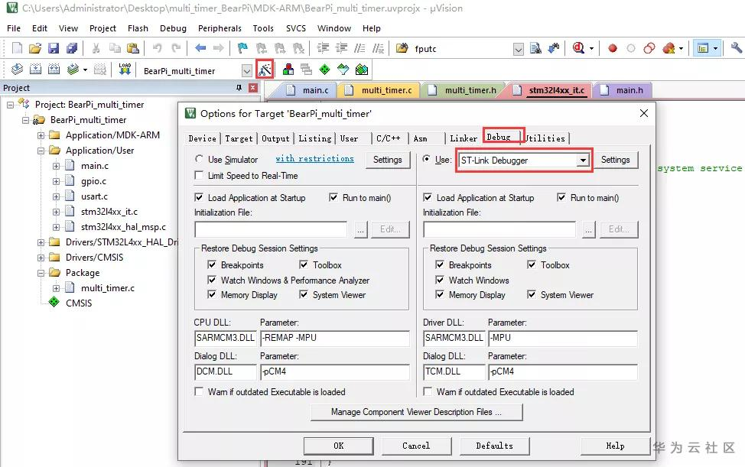
Task: Navigate backwards with the blue left arrow
Action: pyautogui.click(x=200, y=48)
